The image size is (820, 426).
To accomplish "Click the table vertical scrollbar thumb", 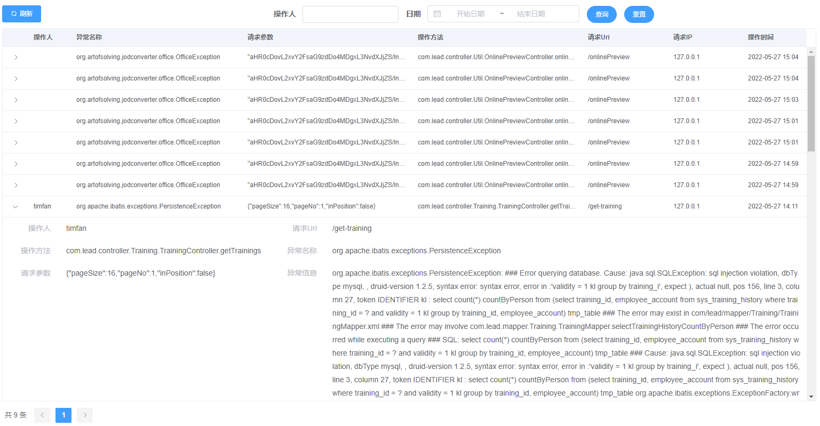I will click(811, 103).
